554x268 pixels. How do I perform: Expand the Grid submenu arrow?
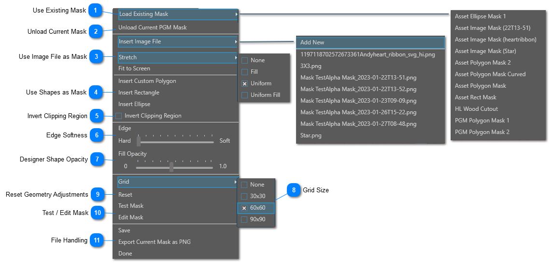[x=236, y=182]
